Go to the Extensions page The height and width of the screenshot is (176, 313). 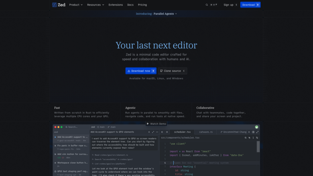116,5
